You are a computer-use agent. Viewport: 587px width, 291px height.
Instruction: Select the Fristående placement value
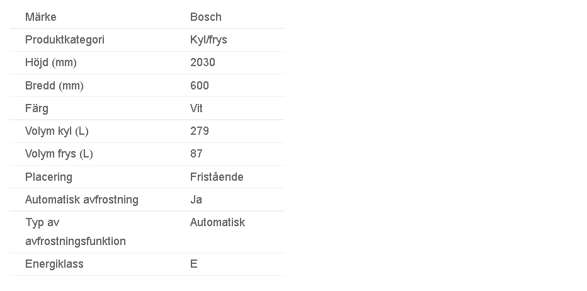coord(217,177)
